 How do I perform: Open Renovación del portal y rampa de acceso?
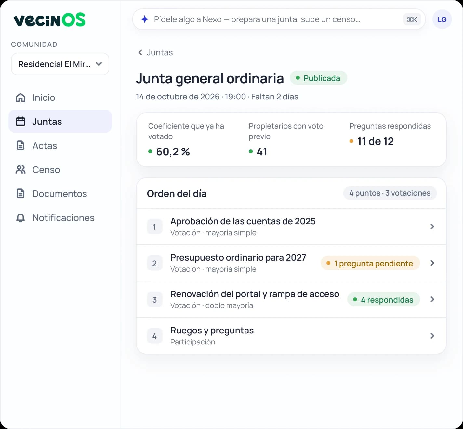click(x=291, y=299)
